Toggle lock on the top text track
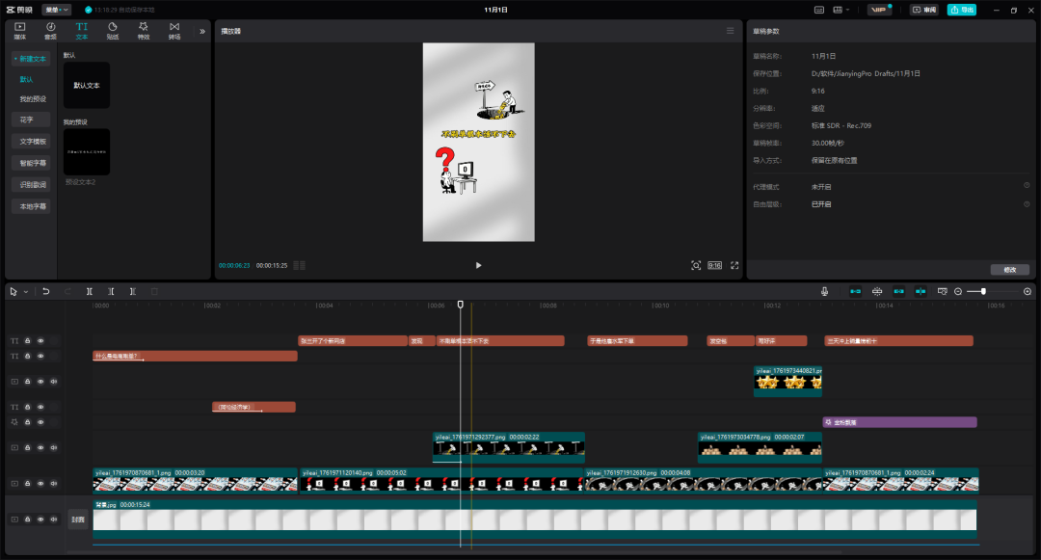 pos(28,341)
